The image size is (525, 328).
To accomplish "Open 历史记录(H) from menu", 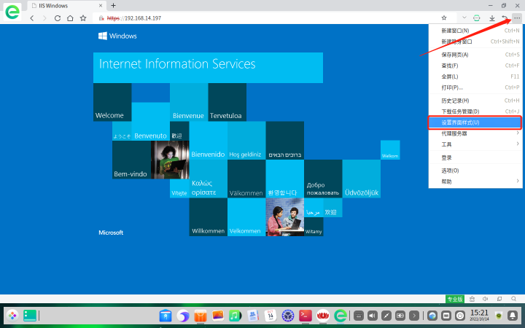I will point(475,101).
